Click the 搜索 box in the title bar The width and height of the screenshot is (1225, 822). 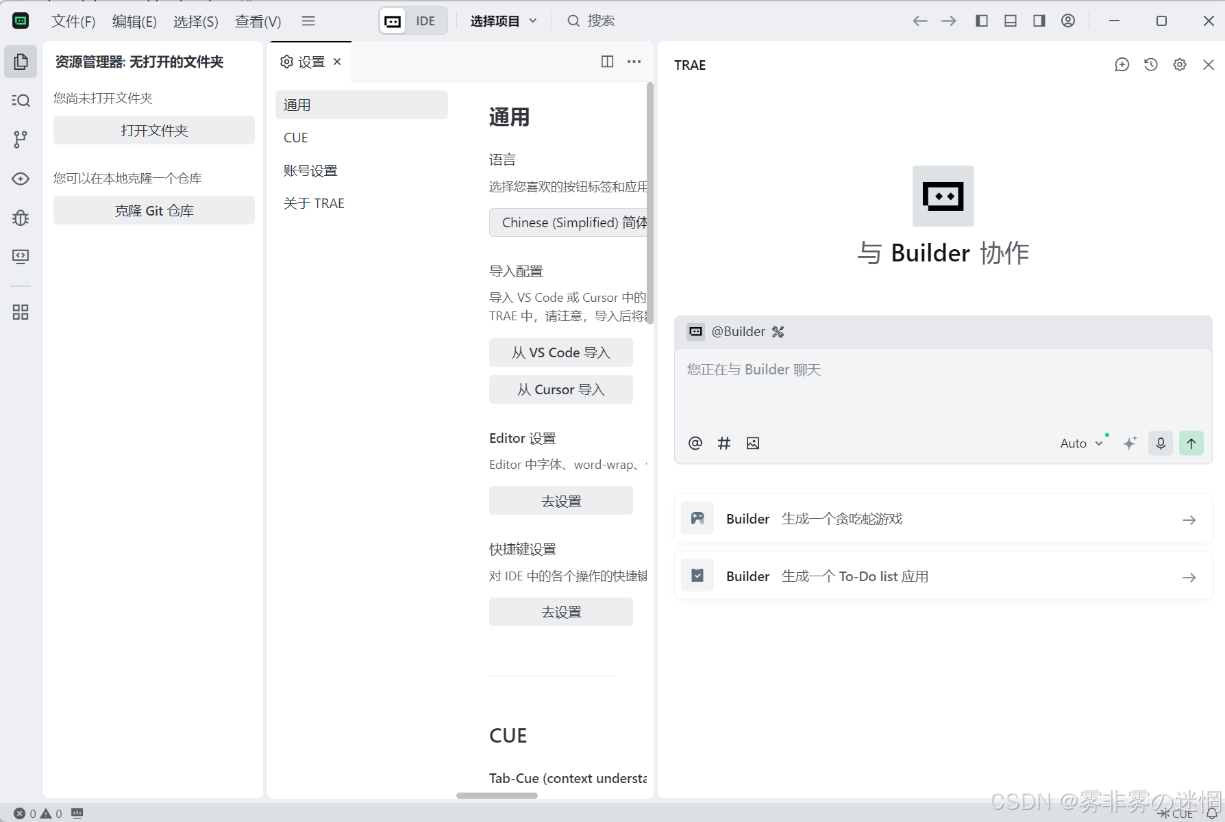(591, 21)
